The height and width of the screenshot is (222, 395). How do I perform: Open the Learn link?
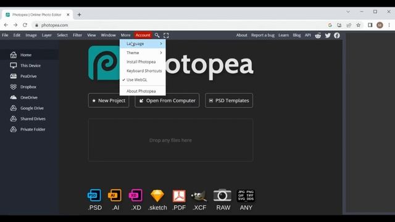(283, 35)
